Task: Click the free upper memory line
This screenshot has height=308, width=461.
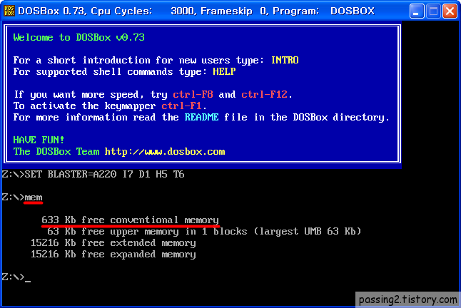Action: pos(204,232)
